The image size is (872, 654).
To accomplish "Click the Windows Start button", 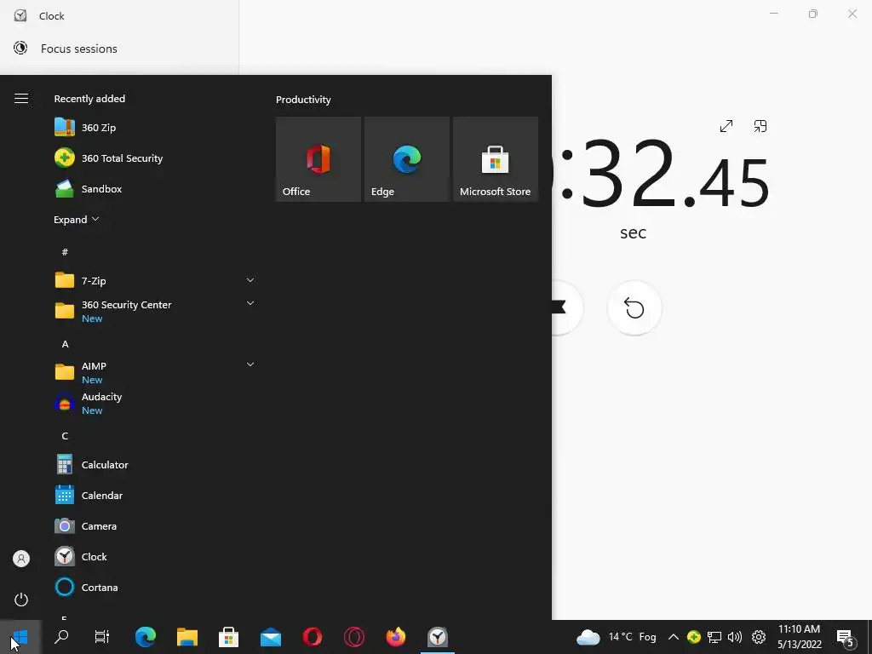I will tap(20, 637).
